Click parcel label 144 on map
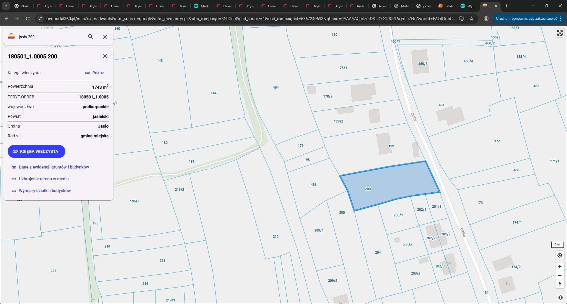 pyautogui.click(x=214, y=93)
